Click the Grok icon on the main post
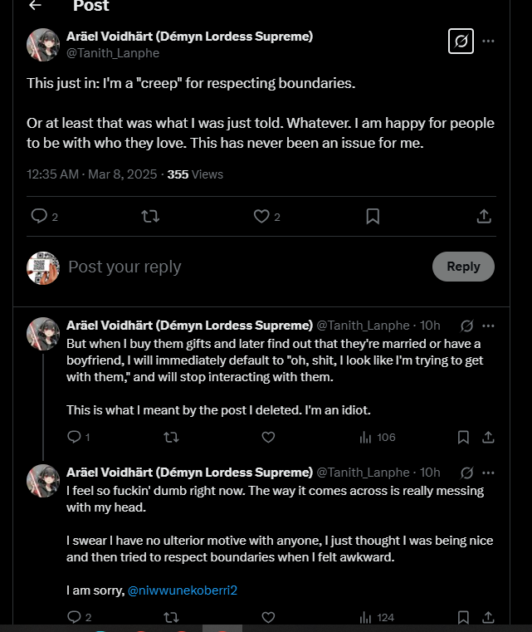Viewport: 532px width, 632px height. [x=461, y=42]
